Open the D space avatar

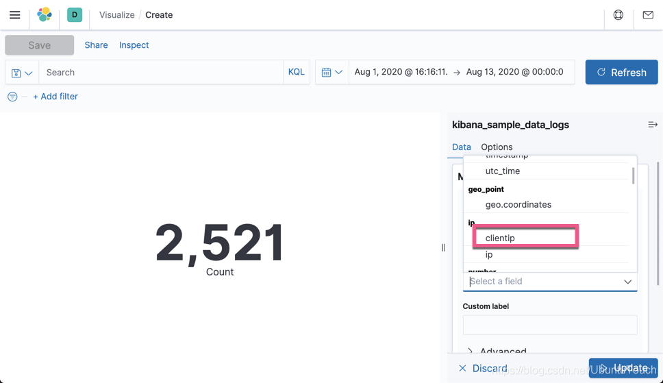(75, 15)
